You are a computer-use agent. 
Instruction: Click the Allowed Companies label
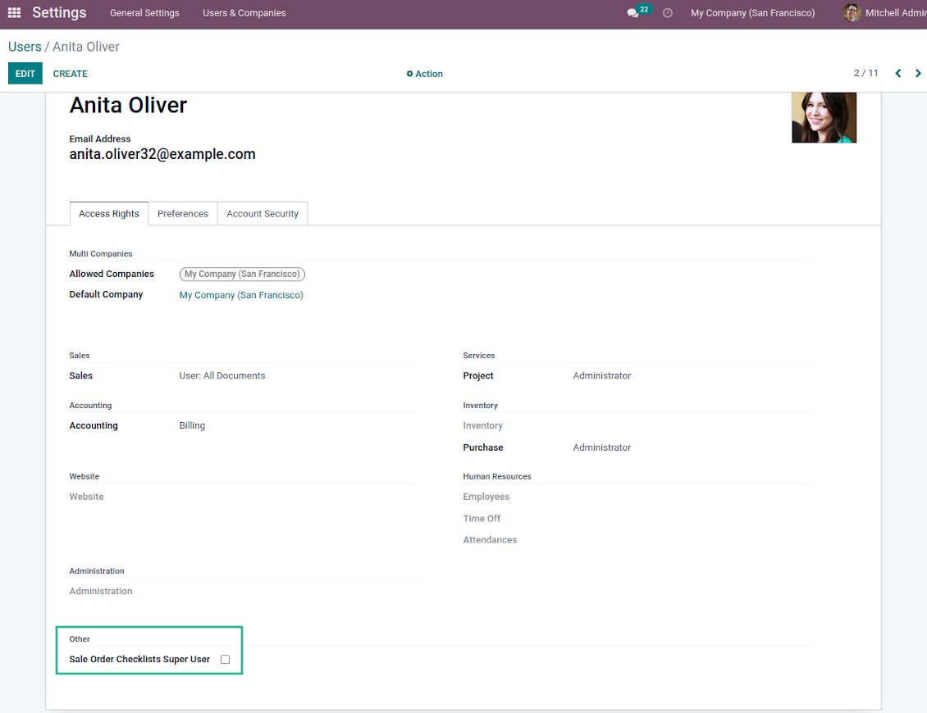coord(112,274)
